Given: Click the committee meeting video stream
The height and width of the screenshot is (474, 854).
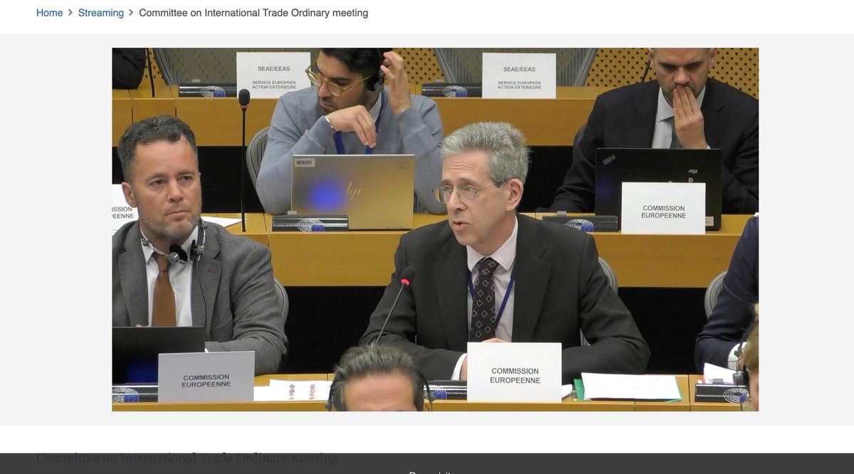Looking at the screenshot, I should pos(435,229).
